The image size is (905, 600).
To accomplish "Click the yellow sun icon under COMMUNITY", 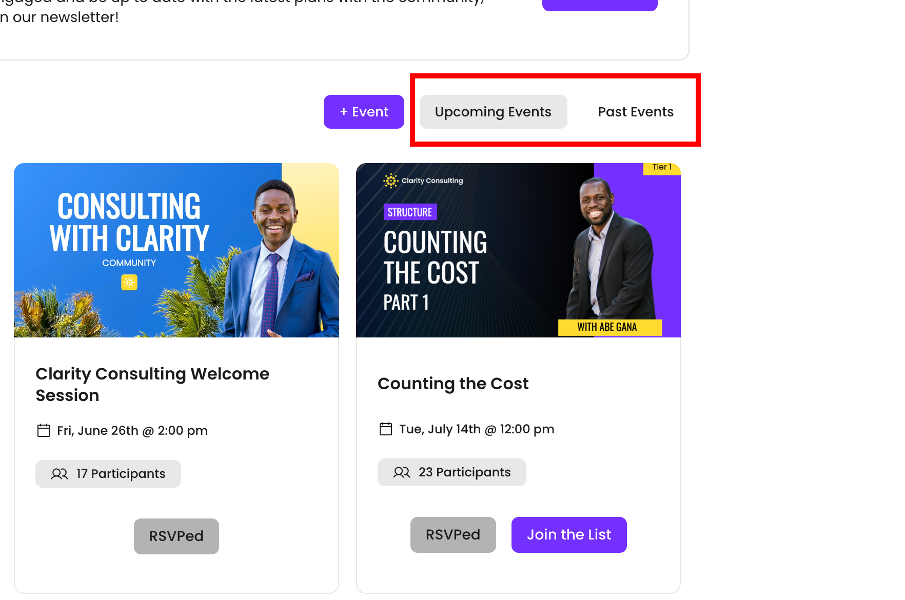I will [x=129, y=282].
